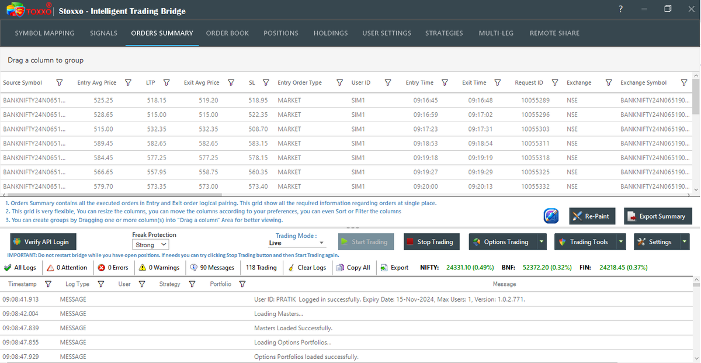
Task: Click the Entry Avg Price 566.65 cell
Action: 103,172
